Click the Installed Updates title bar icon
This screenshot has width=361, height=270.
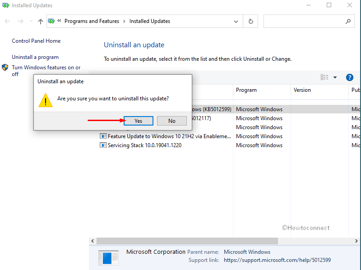[6, 5]
